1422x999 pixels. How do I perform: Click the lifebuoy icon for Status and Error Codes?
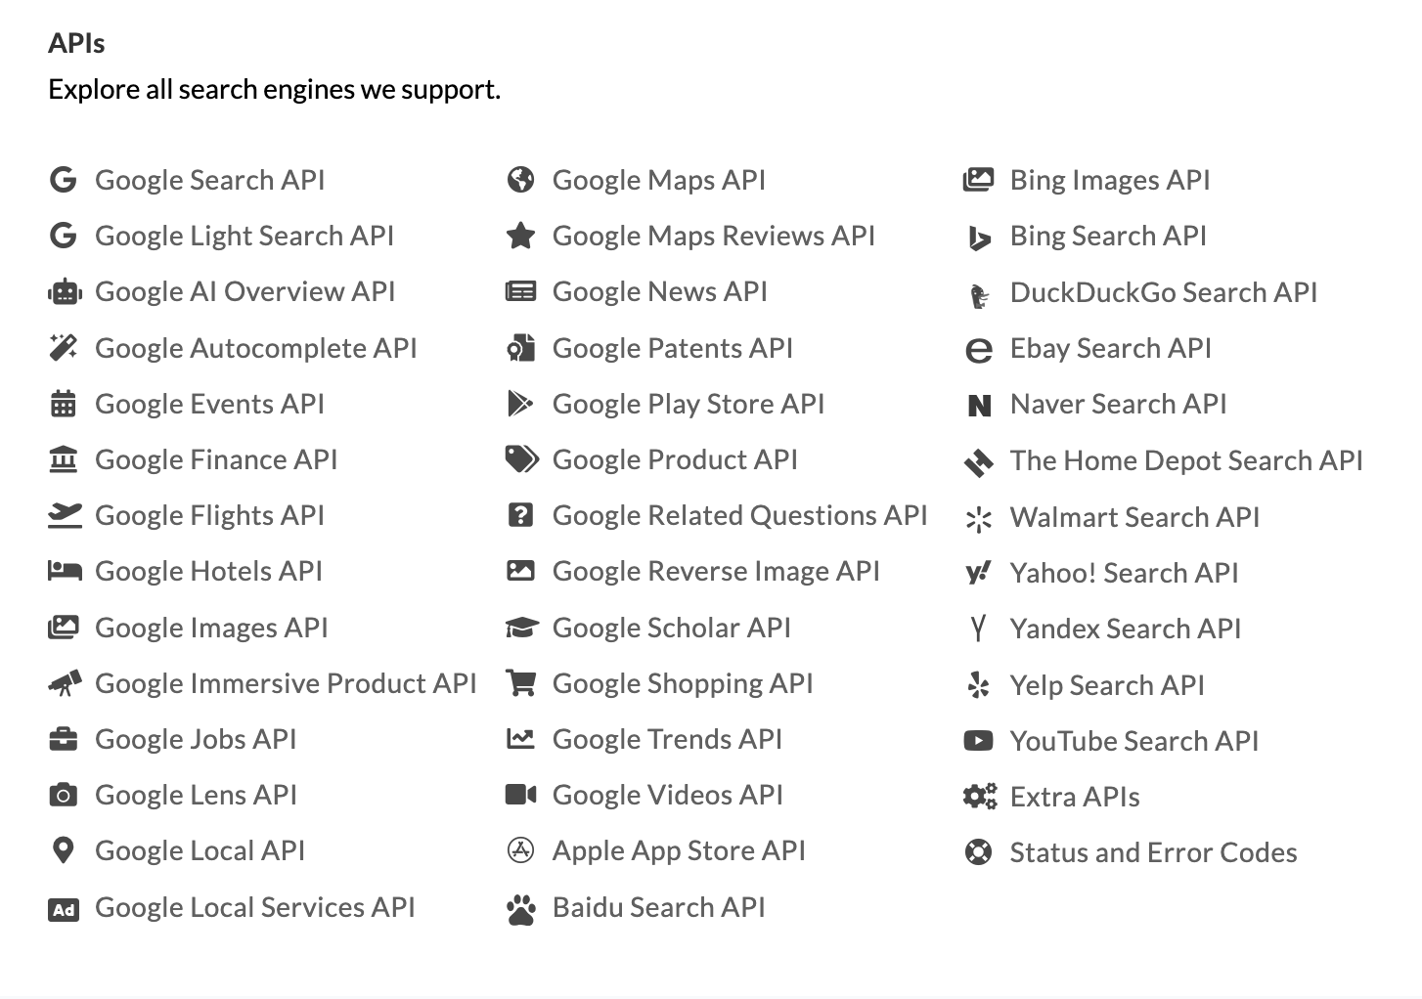[x=978, y=852]
